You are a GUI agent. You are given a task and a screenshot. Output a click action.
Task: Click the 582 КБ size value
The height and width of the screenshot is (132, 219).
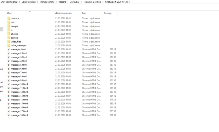[x=113, y=53]
